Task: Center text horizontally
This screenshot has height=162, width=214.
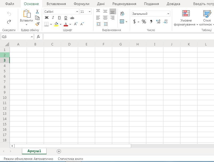Action: pyautogui.click(x=105, y=18)
